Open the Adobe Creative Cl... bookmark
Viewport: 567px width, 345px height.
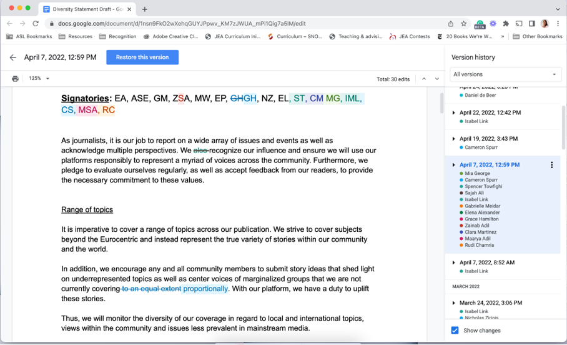[x=170, y=37]
